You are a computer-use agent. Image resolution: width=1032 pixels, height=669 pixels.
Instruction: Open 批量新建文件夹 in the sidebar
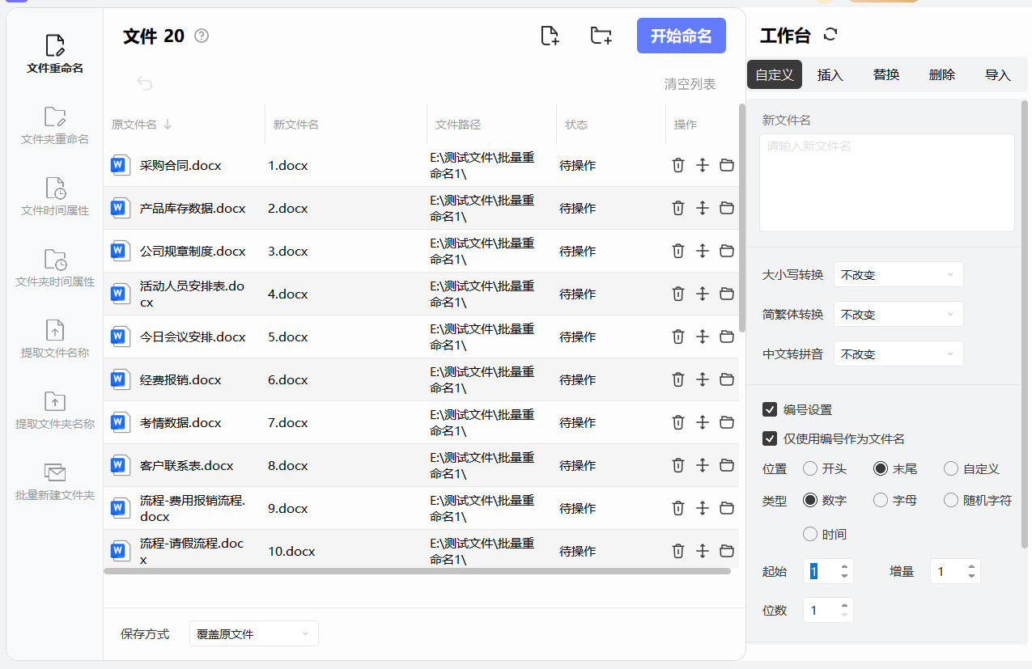click(55, 481)
